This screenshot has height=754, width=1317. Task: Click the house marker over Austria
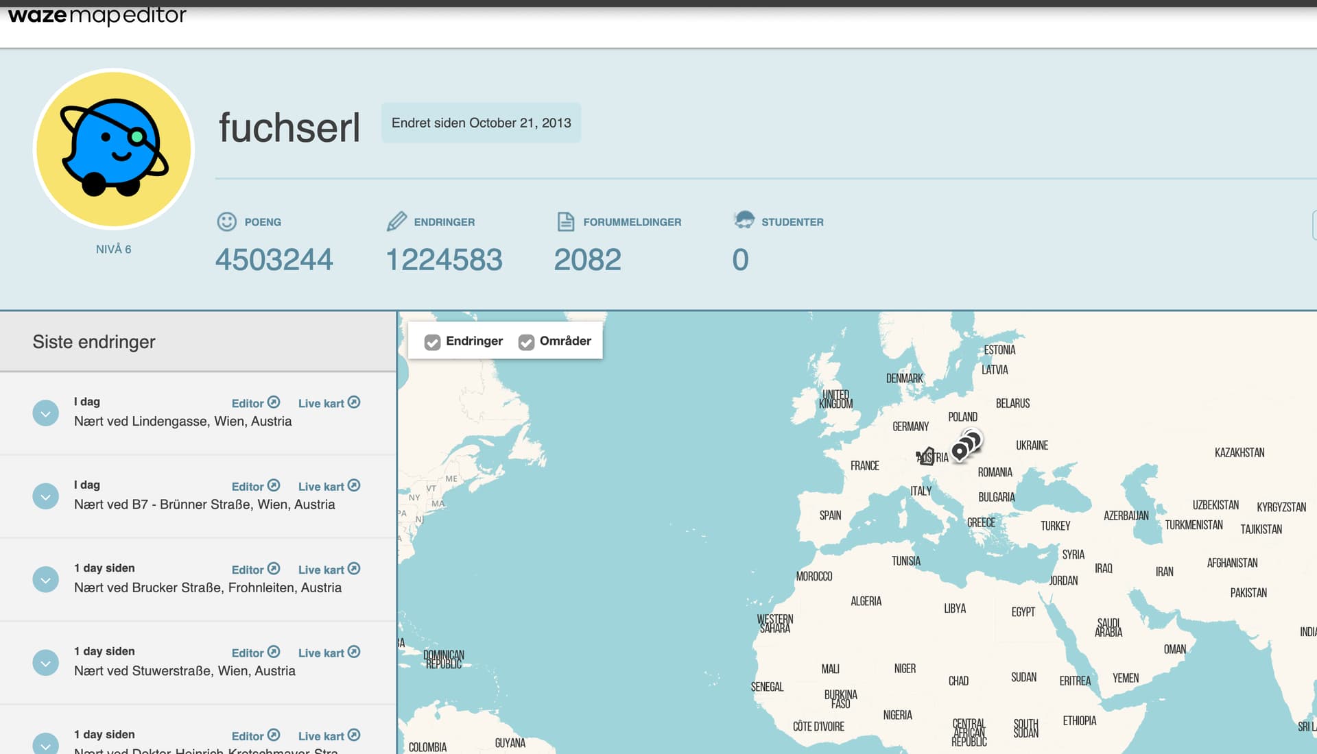(927, 456)
